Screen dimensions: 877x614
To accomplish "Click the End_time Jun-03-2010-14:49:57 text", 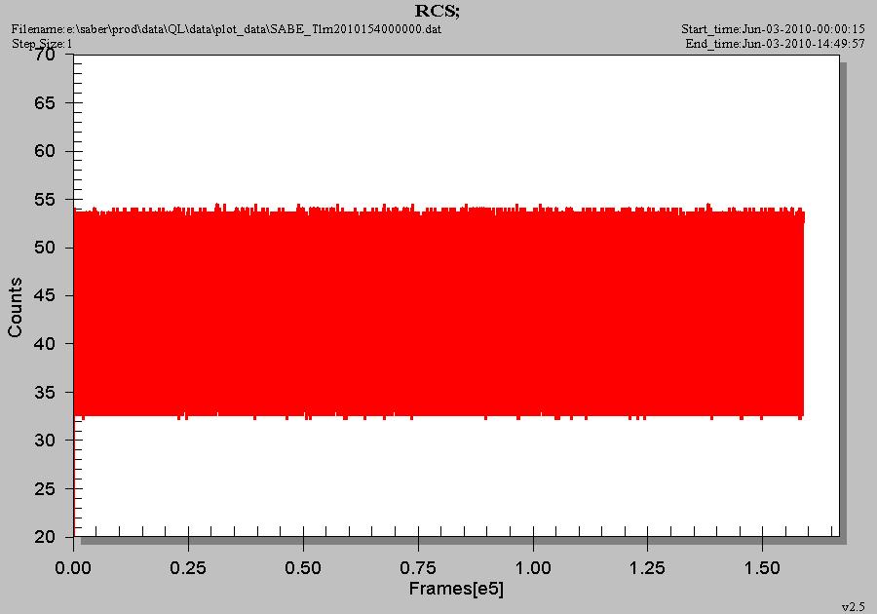I will coord(776,44).
